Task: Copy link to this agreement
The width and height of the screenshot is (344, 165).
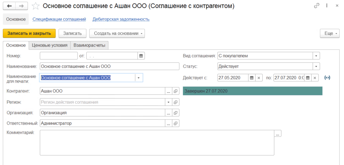Action: click(317, 6)
